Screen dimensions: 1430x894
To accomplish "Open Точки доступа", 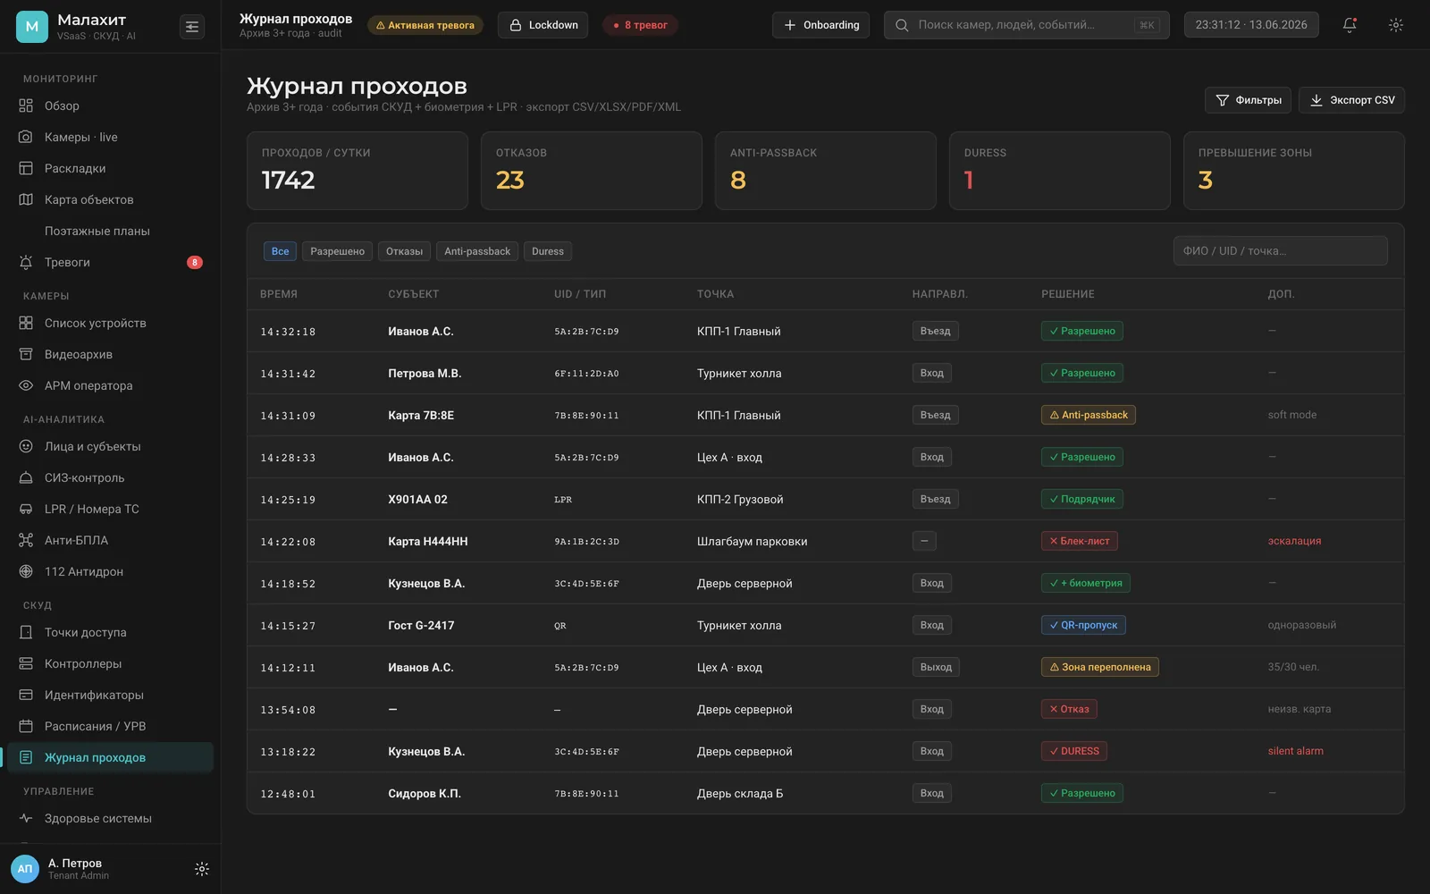I will (x=110, y=632).
